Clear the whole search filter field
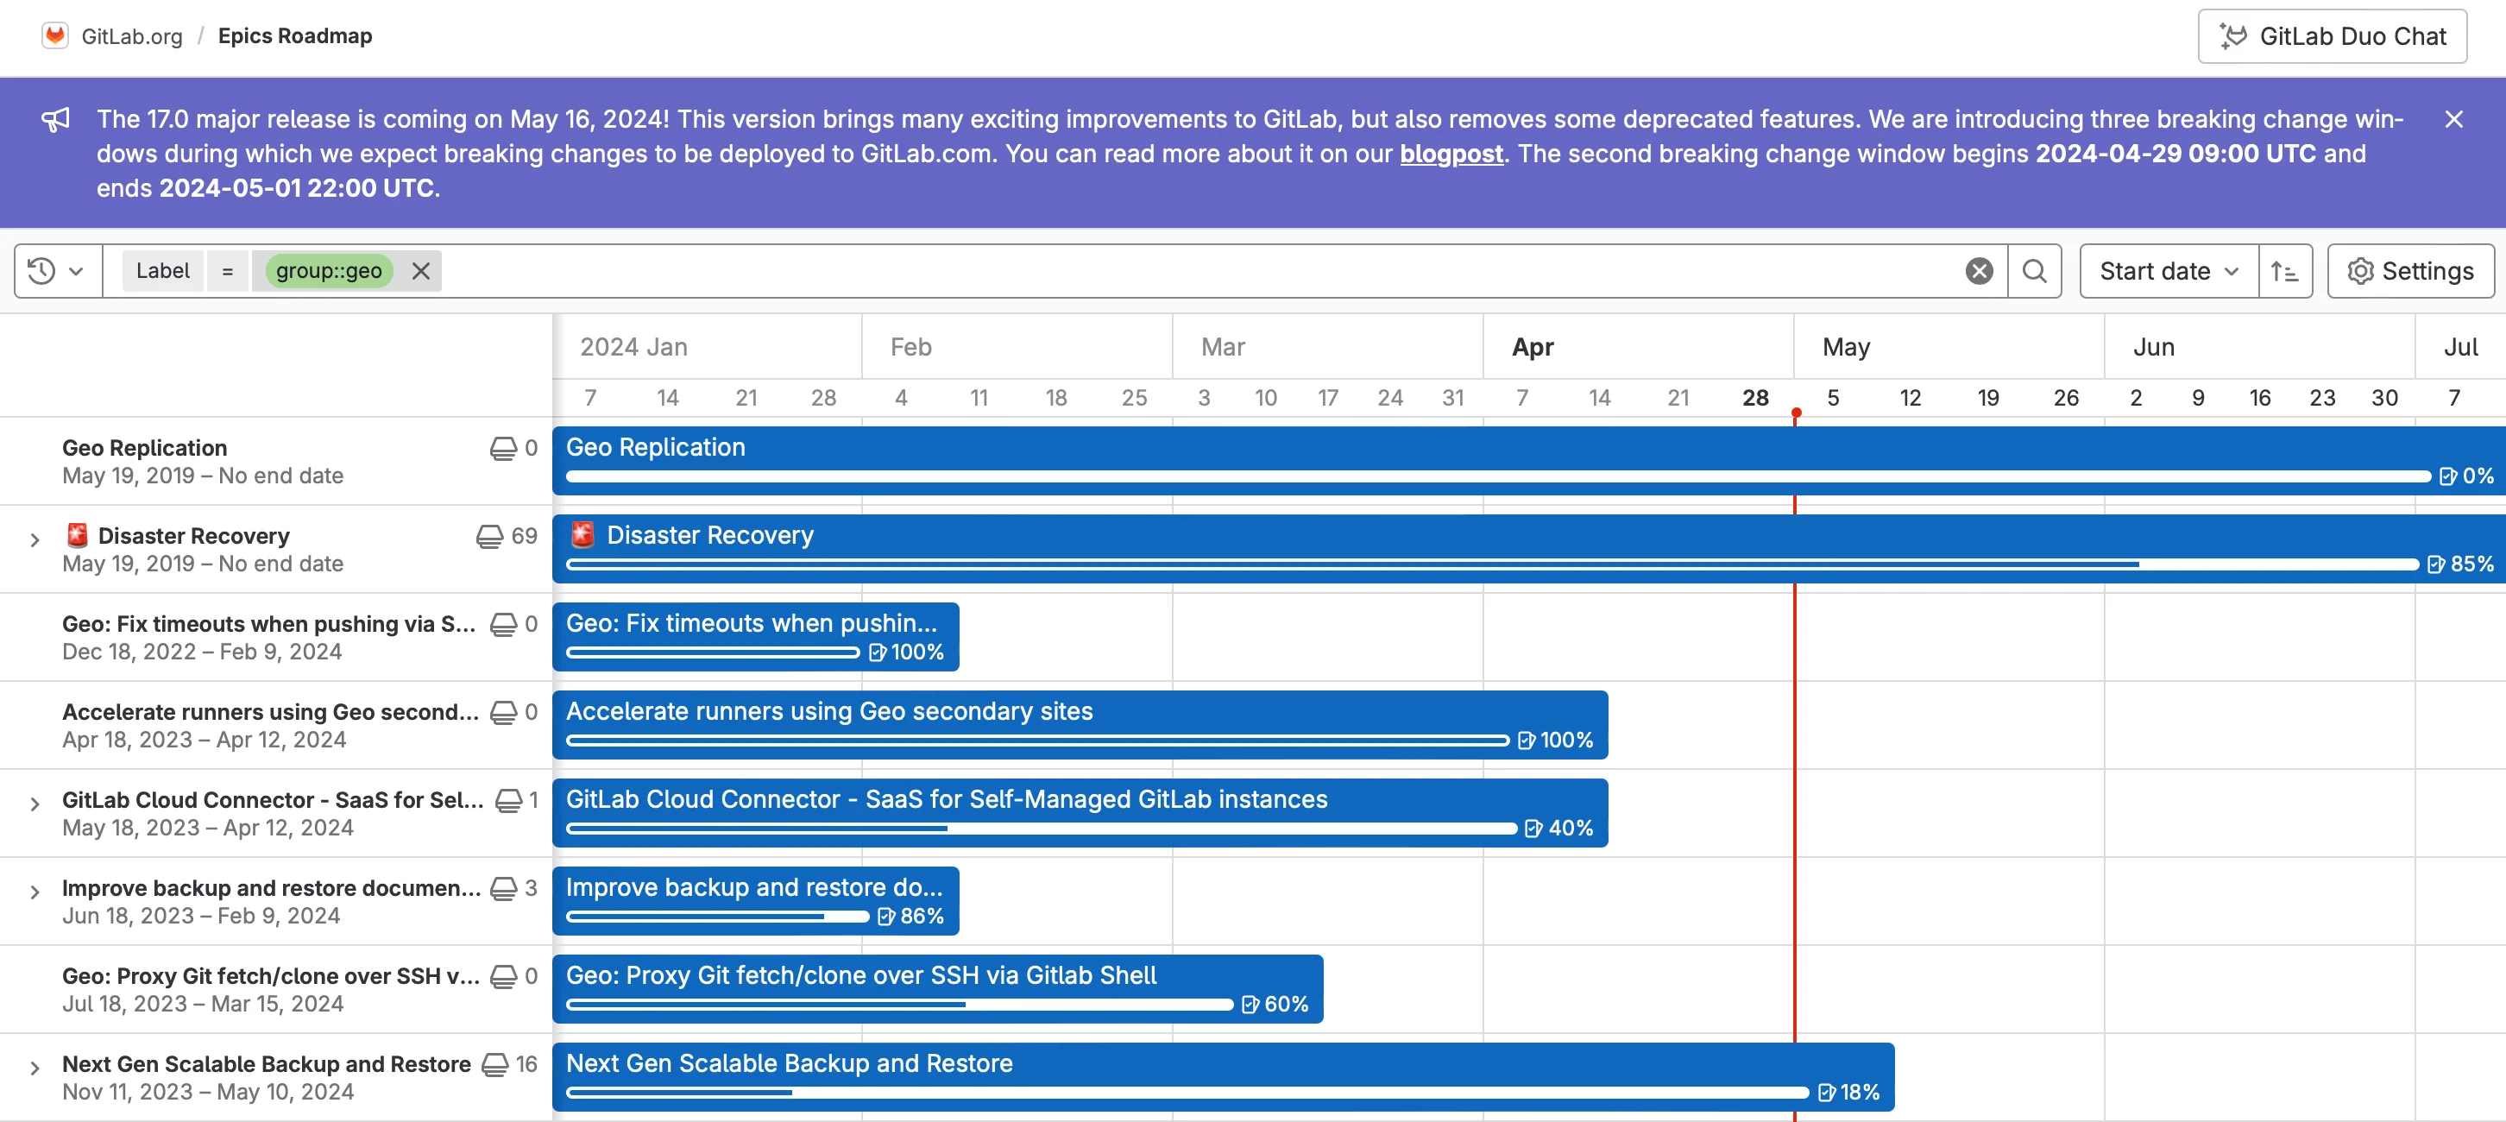The height and width of the screenshot is (1122, 2506). pos(1978,270)
